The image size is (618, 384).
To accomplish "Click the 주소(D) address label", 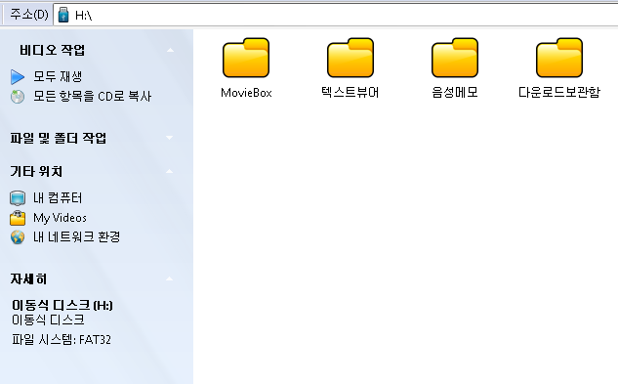I will [28, 15].
